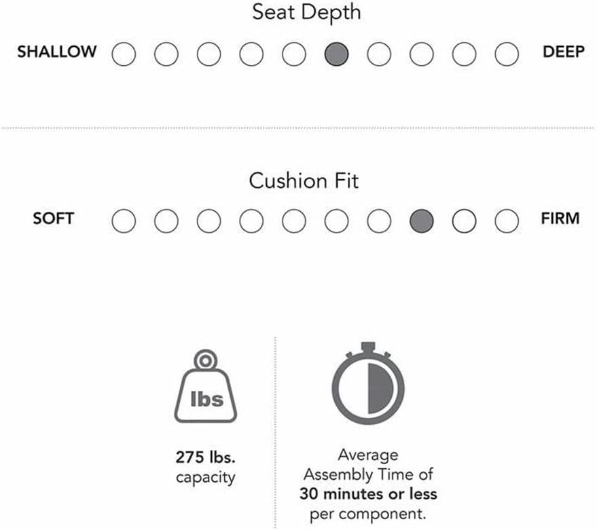Select seventh Seat Depth circle, right of filled one

379,54
